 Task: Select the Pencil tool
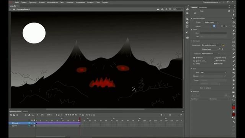click(x=234, y=53)
